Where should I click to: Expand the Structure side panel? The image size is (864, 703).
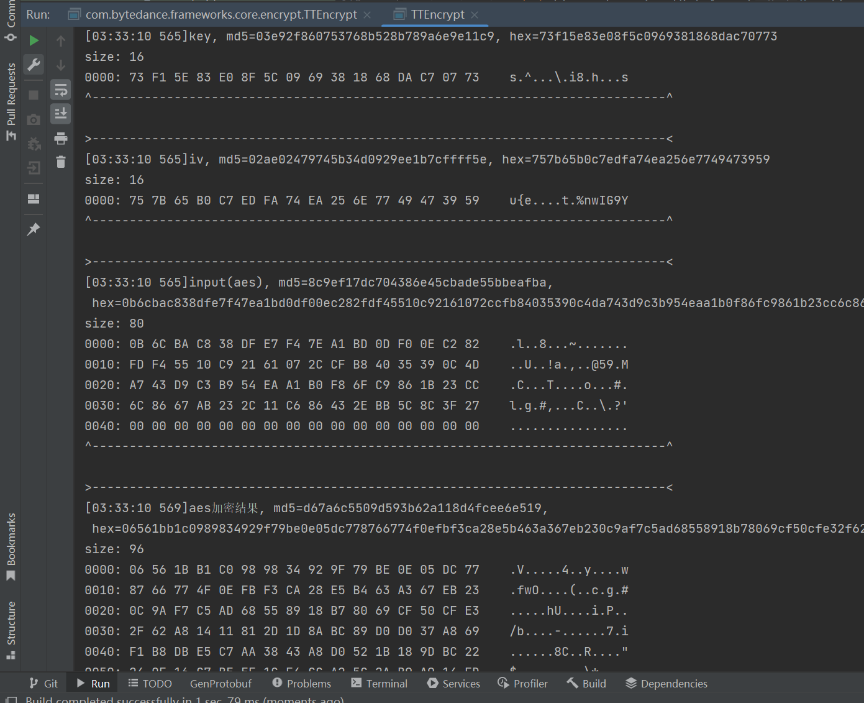click(x=11, y=629)
